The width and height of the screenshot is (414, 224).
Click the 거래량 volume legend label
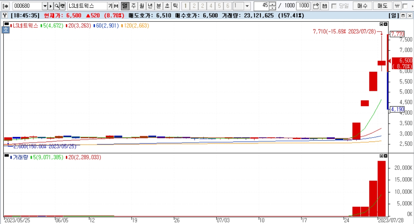pos(20,157)
